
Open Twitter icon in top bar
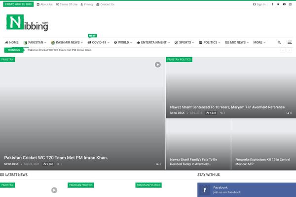[278, 4]
